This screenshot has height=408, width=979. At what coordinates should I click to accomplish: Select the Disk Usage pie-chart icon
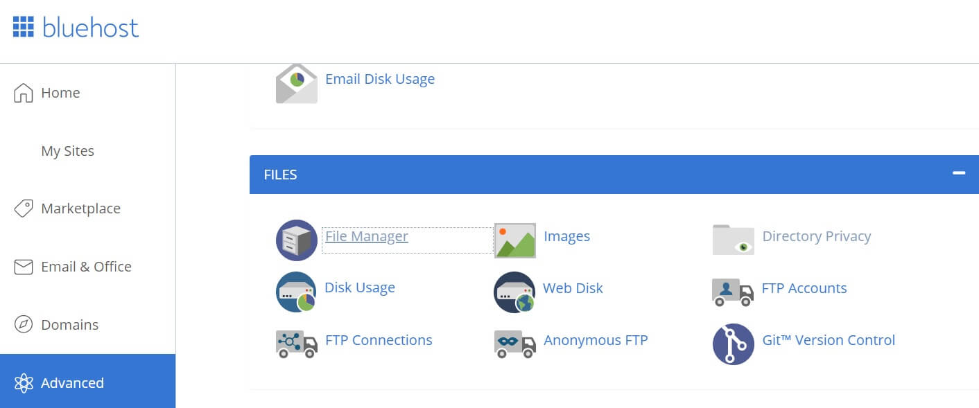pyautogui.click(x=297, y=292)
